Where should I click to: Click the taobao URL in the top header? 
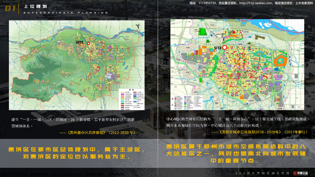click(x=256, y=3)
